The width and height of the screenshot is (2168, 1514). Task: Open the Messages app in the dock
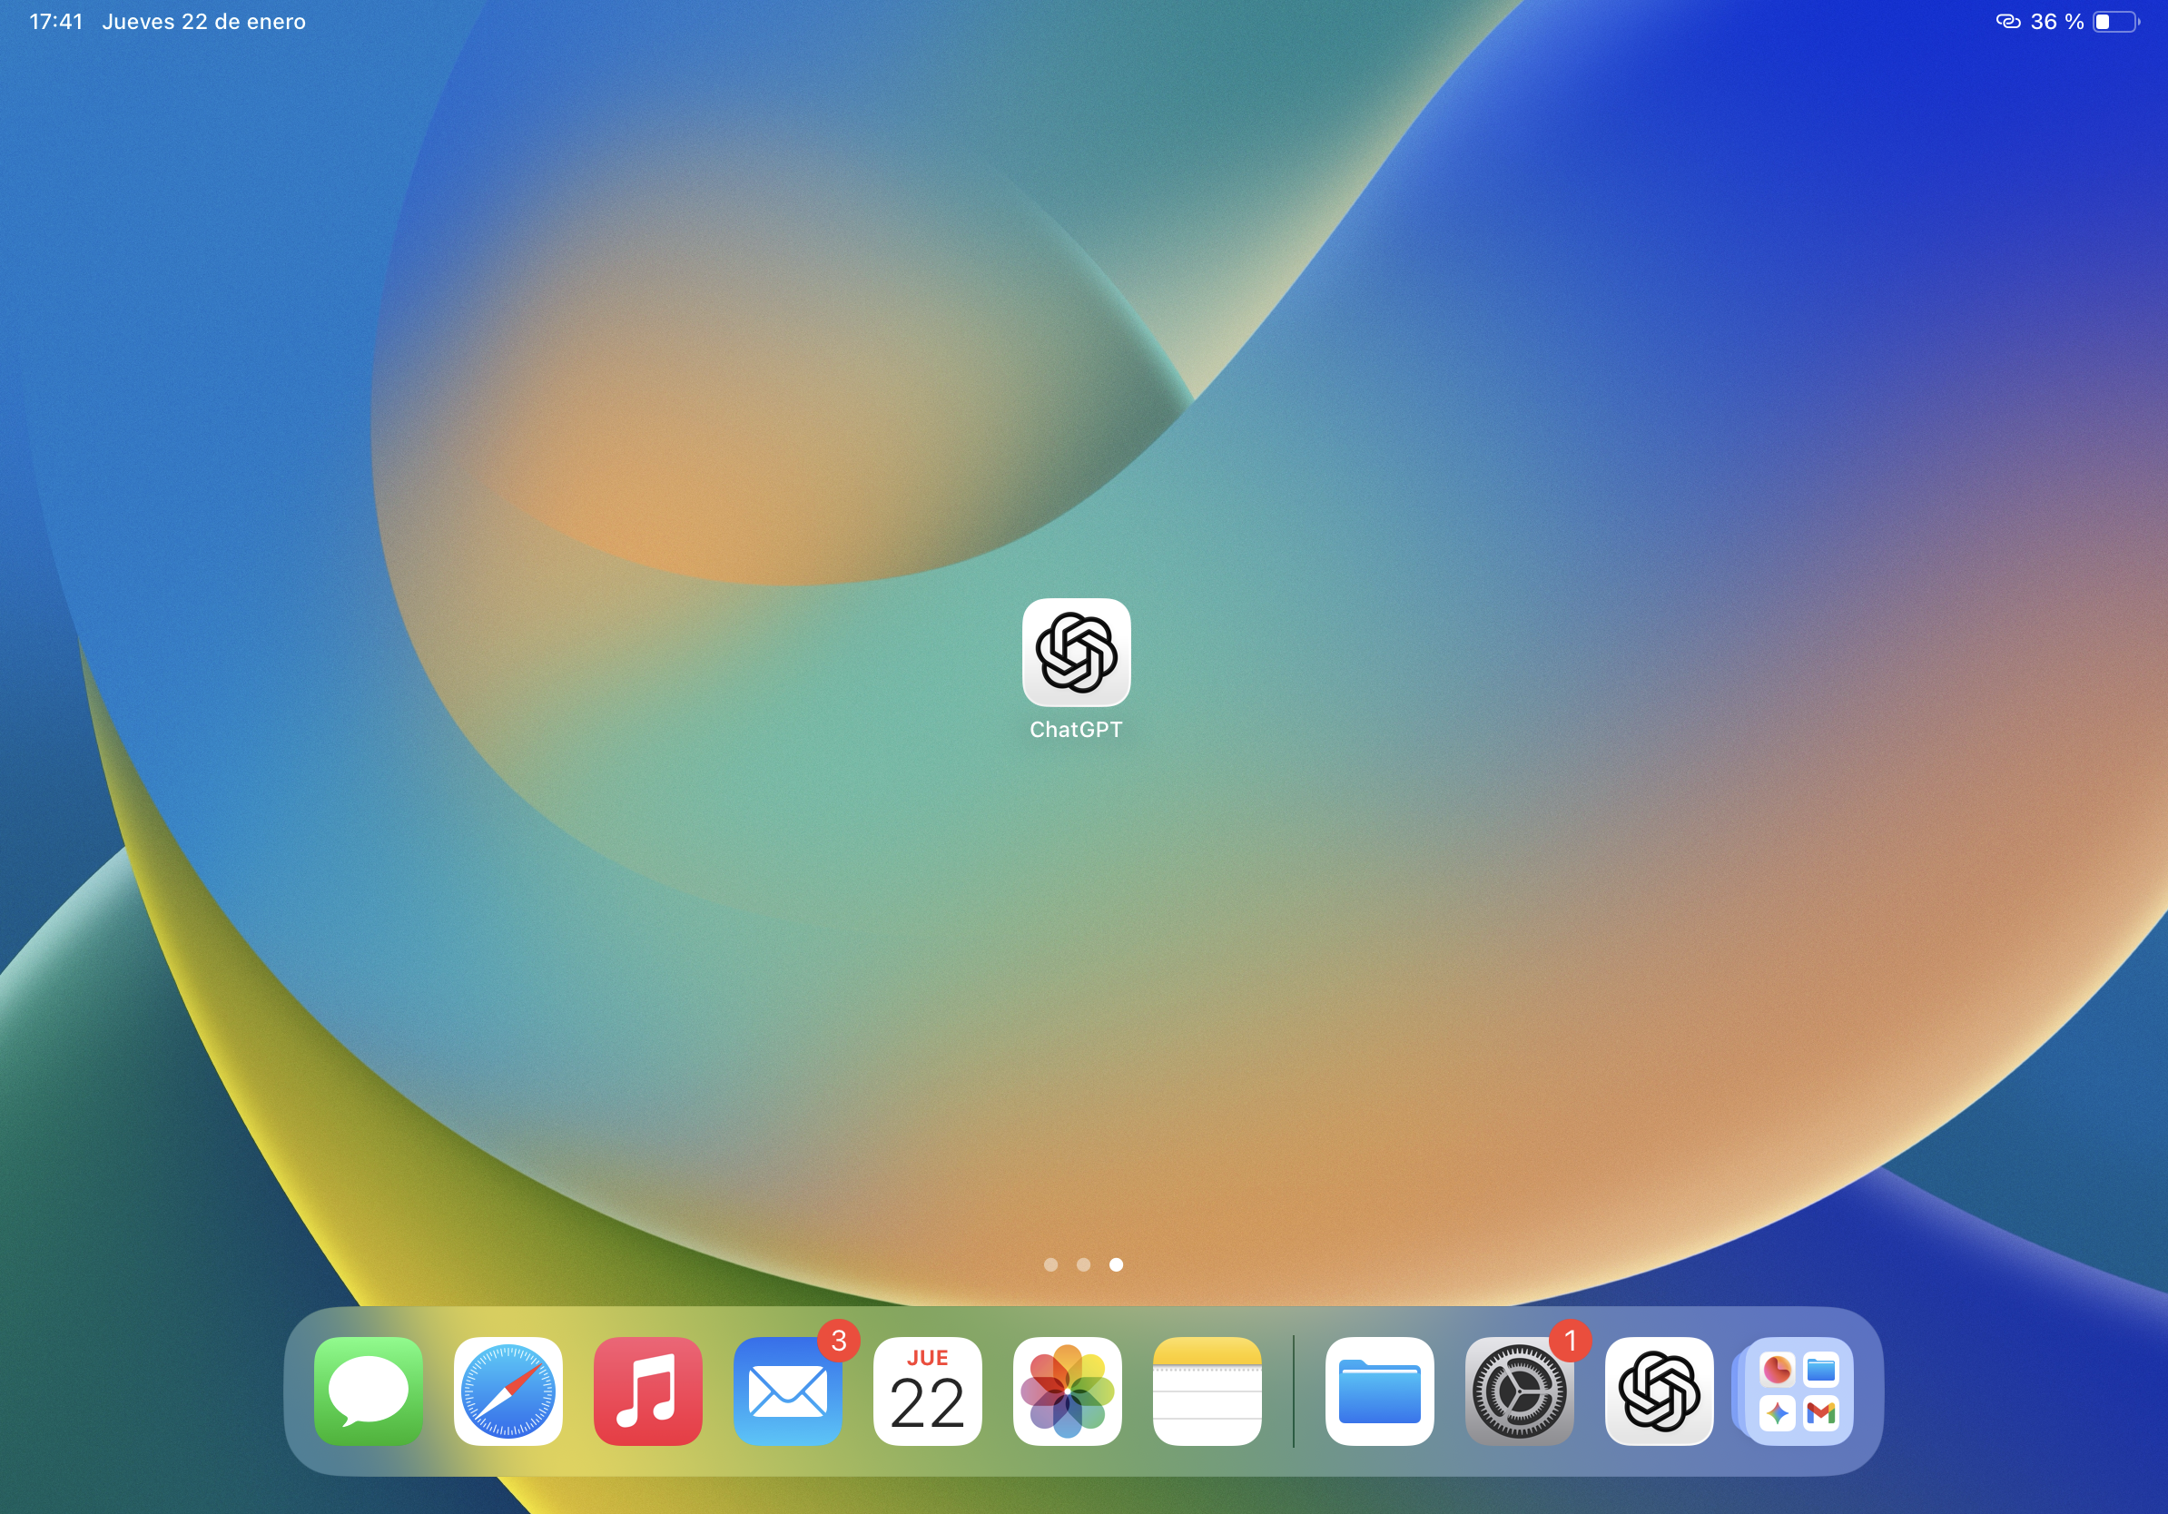point(369,1391)
